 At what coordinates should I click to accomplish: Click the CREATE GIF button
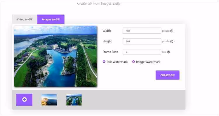[168, 75]
